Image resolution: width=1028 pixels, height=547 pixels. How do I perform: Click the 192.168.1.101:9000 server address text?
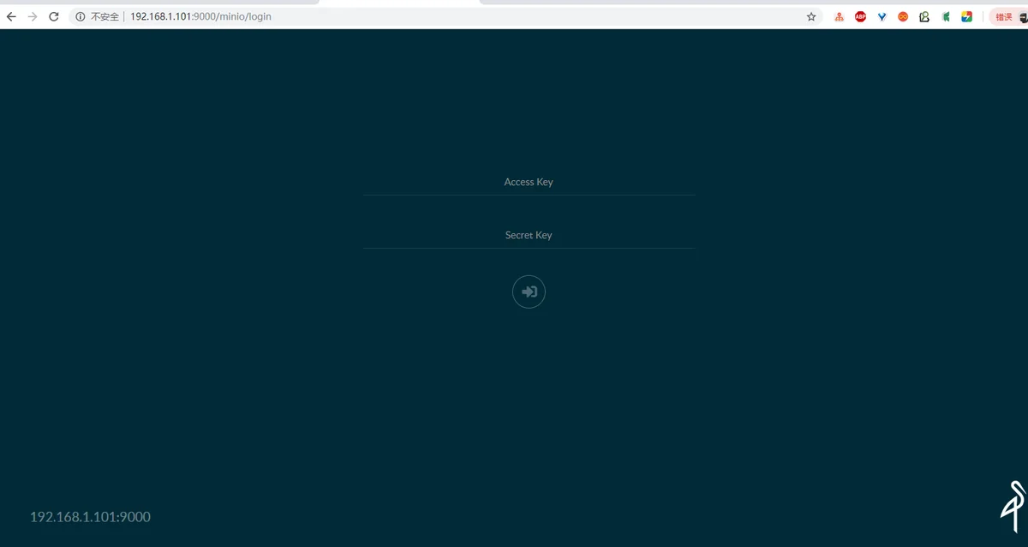(90, 516)
